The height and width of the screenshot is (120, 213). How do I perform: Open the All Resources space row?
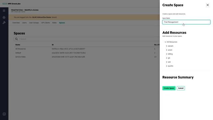point(87,49)
